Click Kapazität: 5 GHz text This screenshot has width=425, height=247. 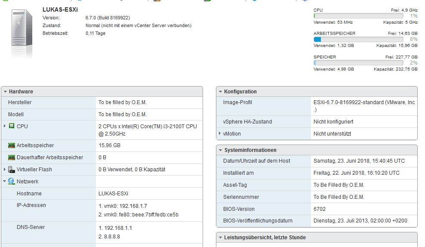pos(400,22)
